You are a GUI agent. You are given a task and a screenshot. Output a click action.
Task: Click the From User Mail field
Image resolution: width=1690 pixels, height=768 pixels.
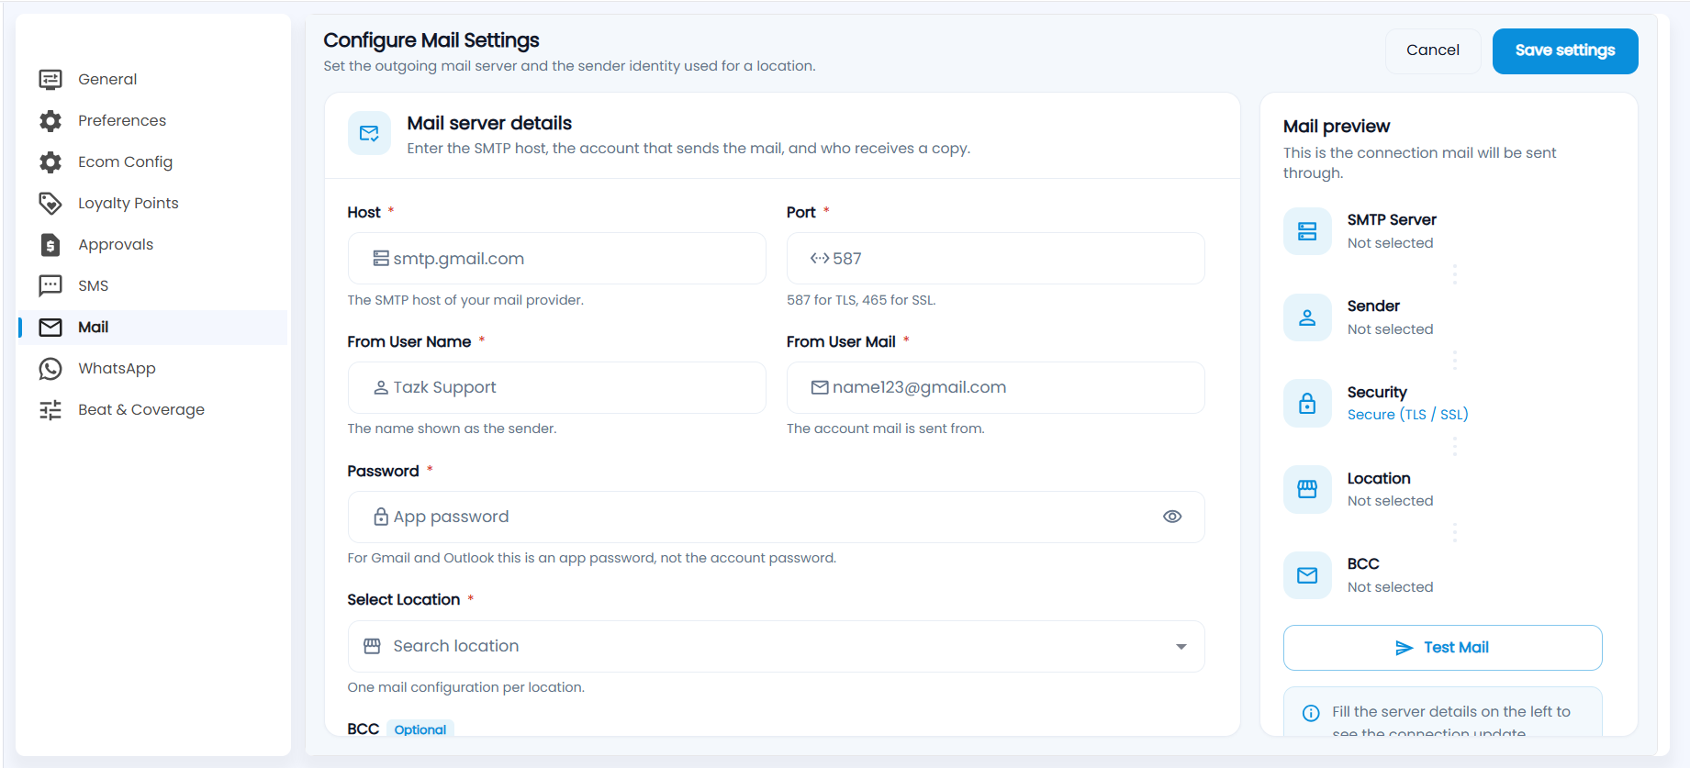995,387
